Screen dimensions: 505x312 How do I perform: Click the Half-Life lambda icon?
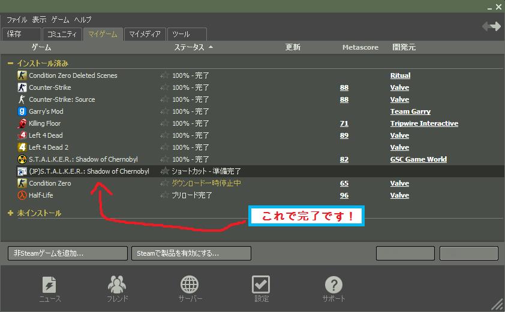22,195
